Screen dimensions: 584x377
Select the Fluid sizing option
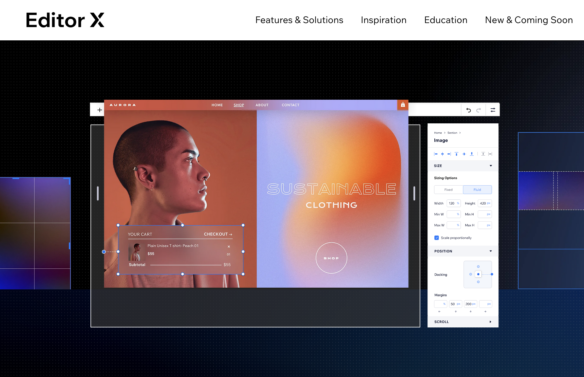477,190
